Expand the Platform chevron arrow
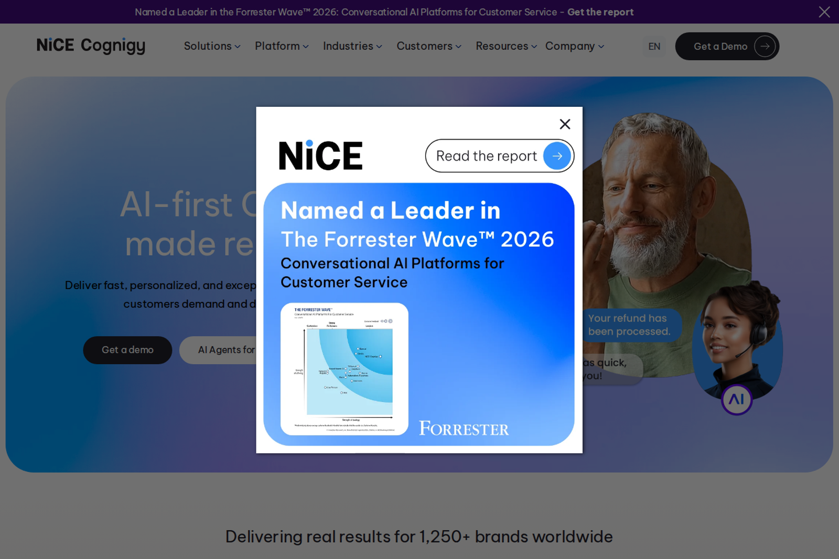Screen dimensions: 839x559 pos(306,47)
